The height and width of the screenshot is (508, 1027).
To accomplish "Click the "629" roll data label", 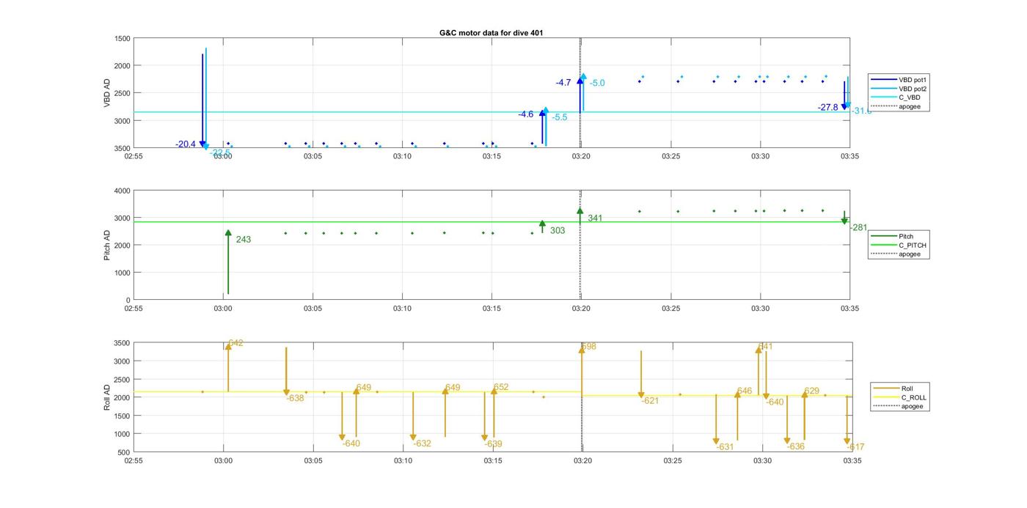I will click(x=812, y=391).
